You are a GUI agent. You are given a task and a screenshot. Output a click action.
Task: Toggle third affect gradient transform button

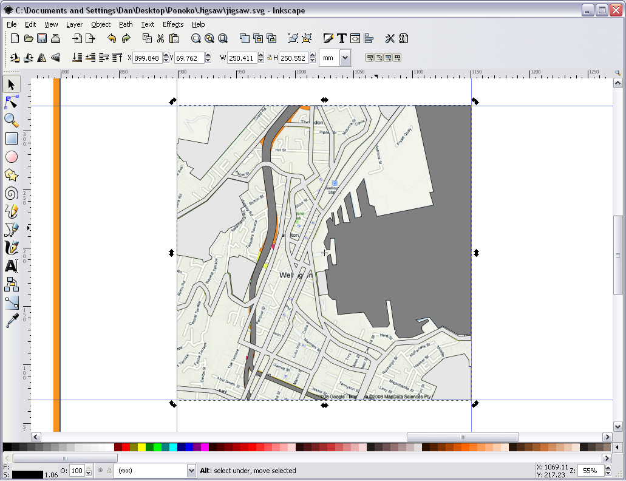(388, 58)
